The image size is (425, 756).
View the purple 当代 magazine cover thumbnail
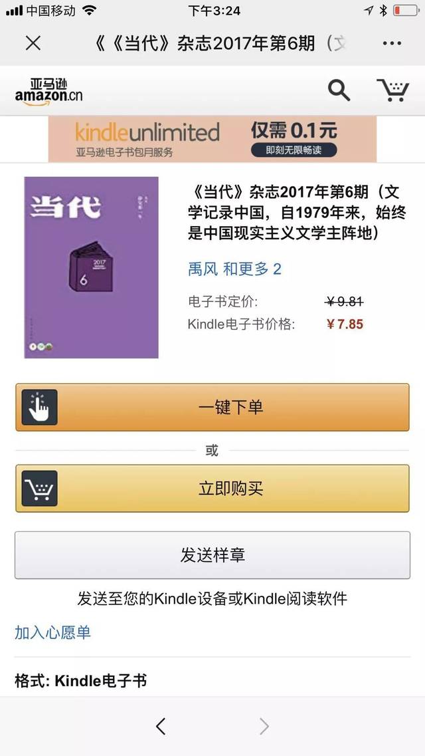tap(92, 267)
